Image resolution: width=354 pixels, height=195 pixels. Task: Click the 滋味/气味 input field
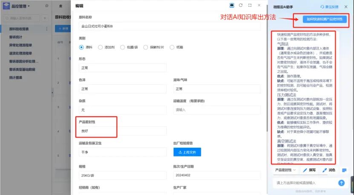[217, 89]
